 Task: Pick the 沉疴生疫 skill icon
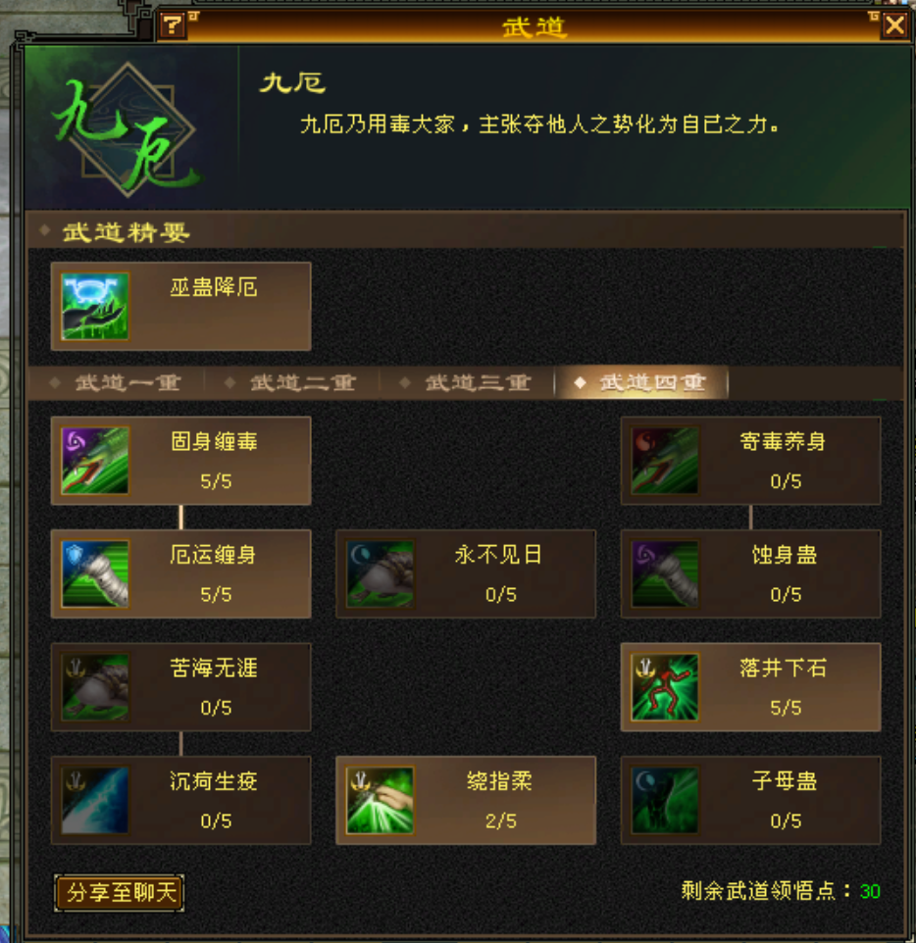click(95, 800)
